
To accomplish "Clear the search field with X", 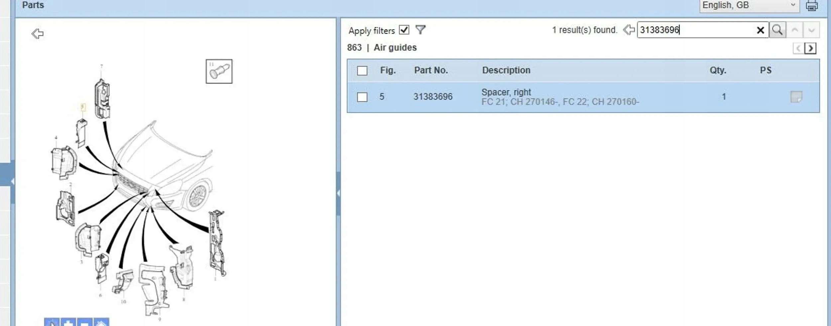I will pos(760,30).
